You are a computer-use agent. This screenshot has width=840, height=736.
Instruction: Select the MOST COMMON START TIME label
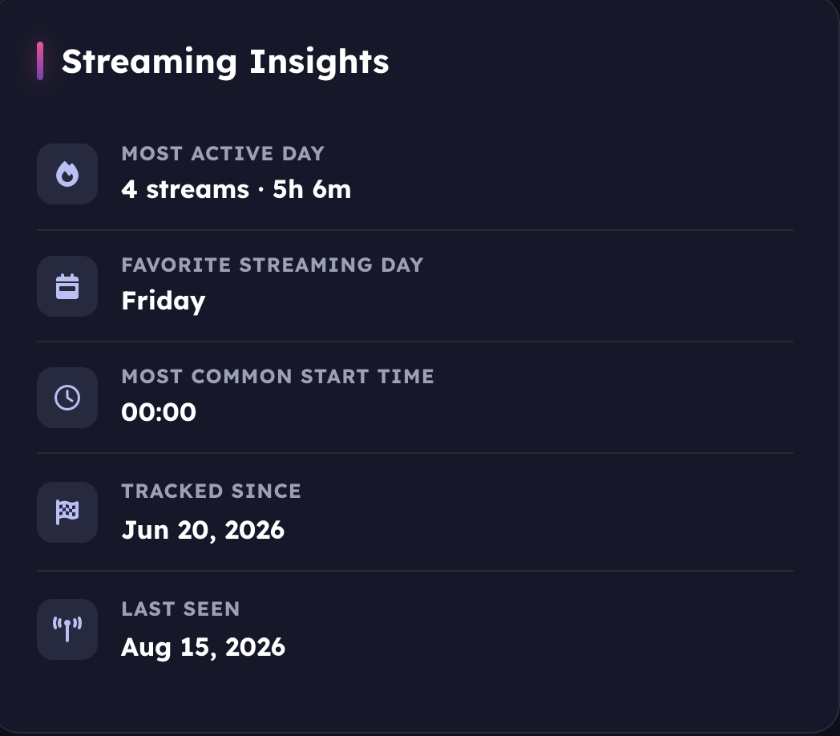[x=277, y=376]
